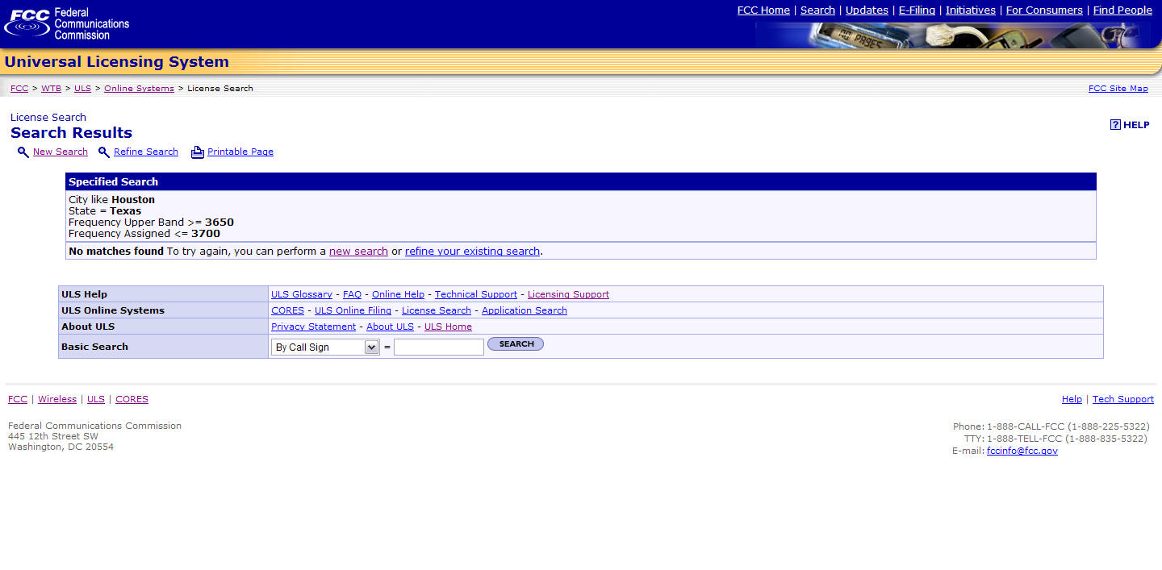Open the Application Search link
The image size is (1162, 570).
pyautogui.click(x=525, y=310)
